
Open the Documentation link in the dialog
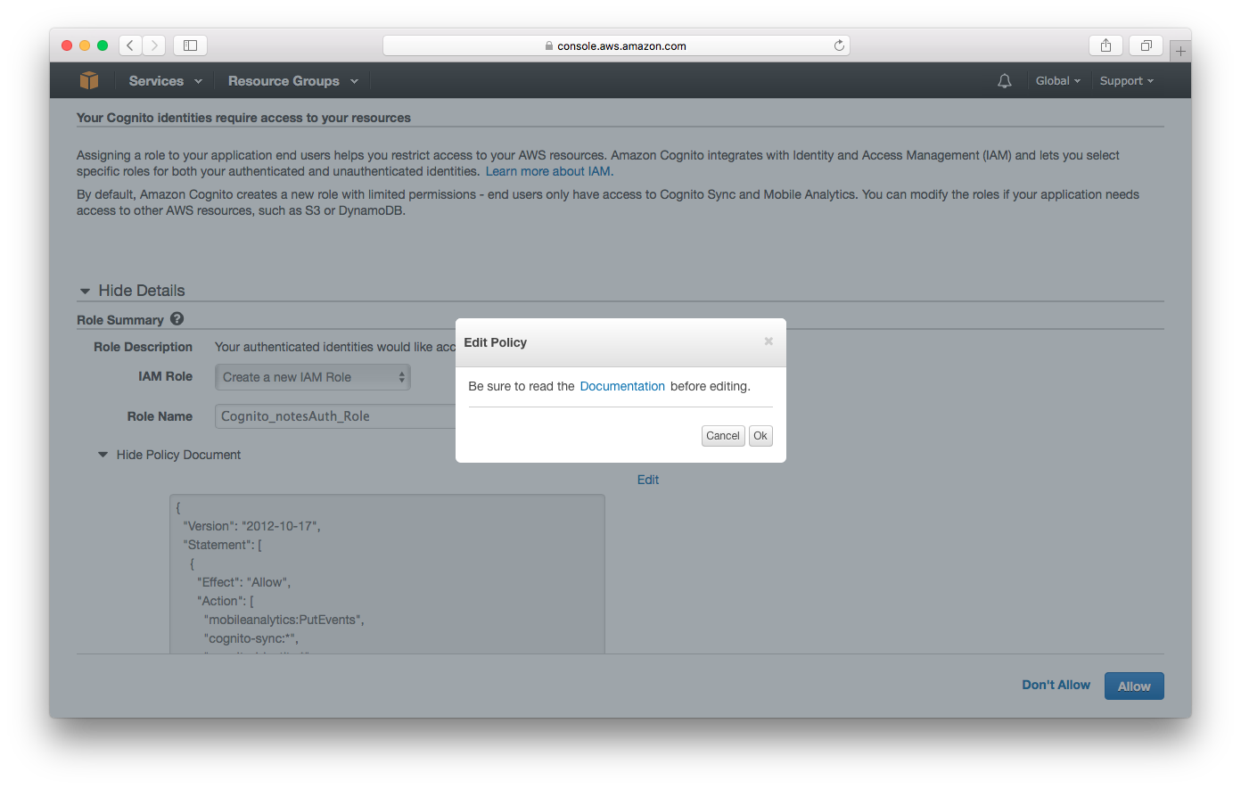[x=622, y=386]
